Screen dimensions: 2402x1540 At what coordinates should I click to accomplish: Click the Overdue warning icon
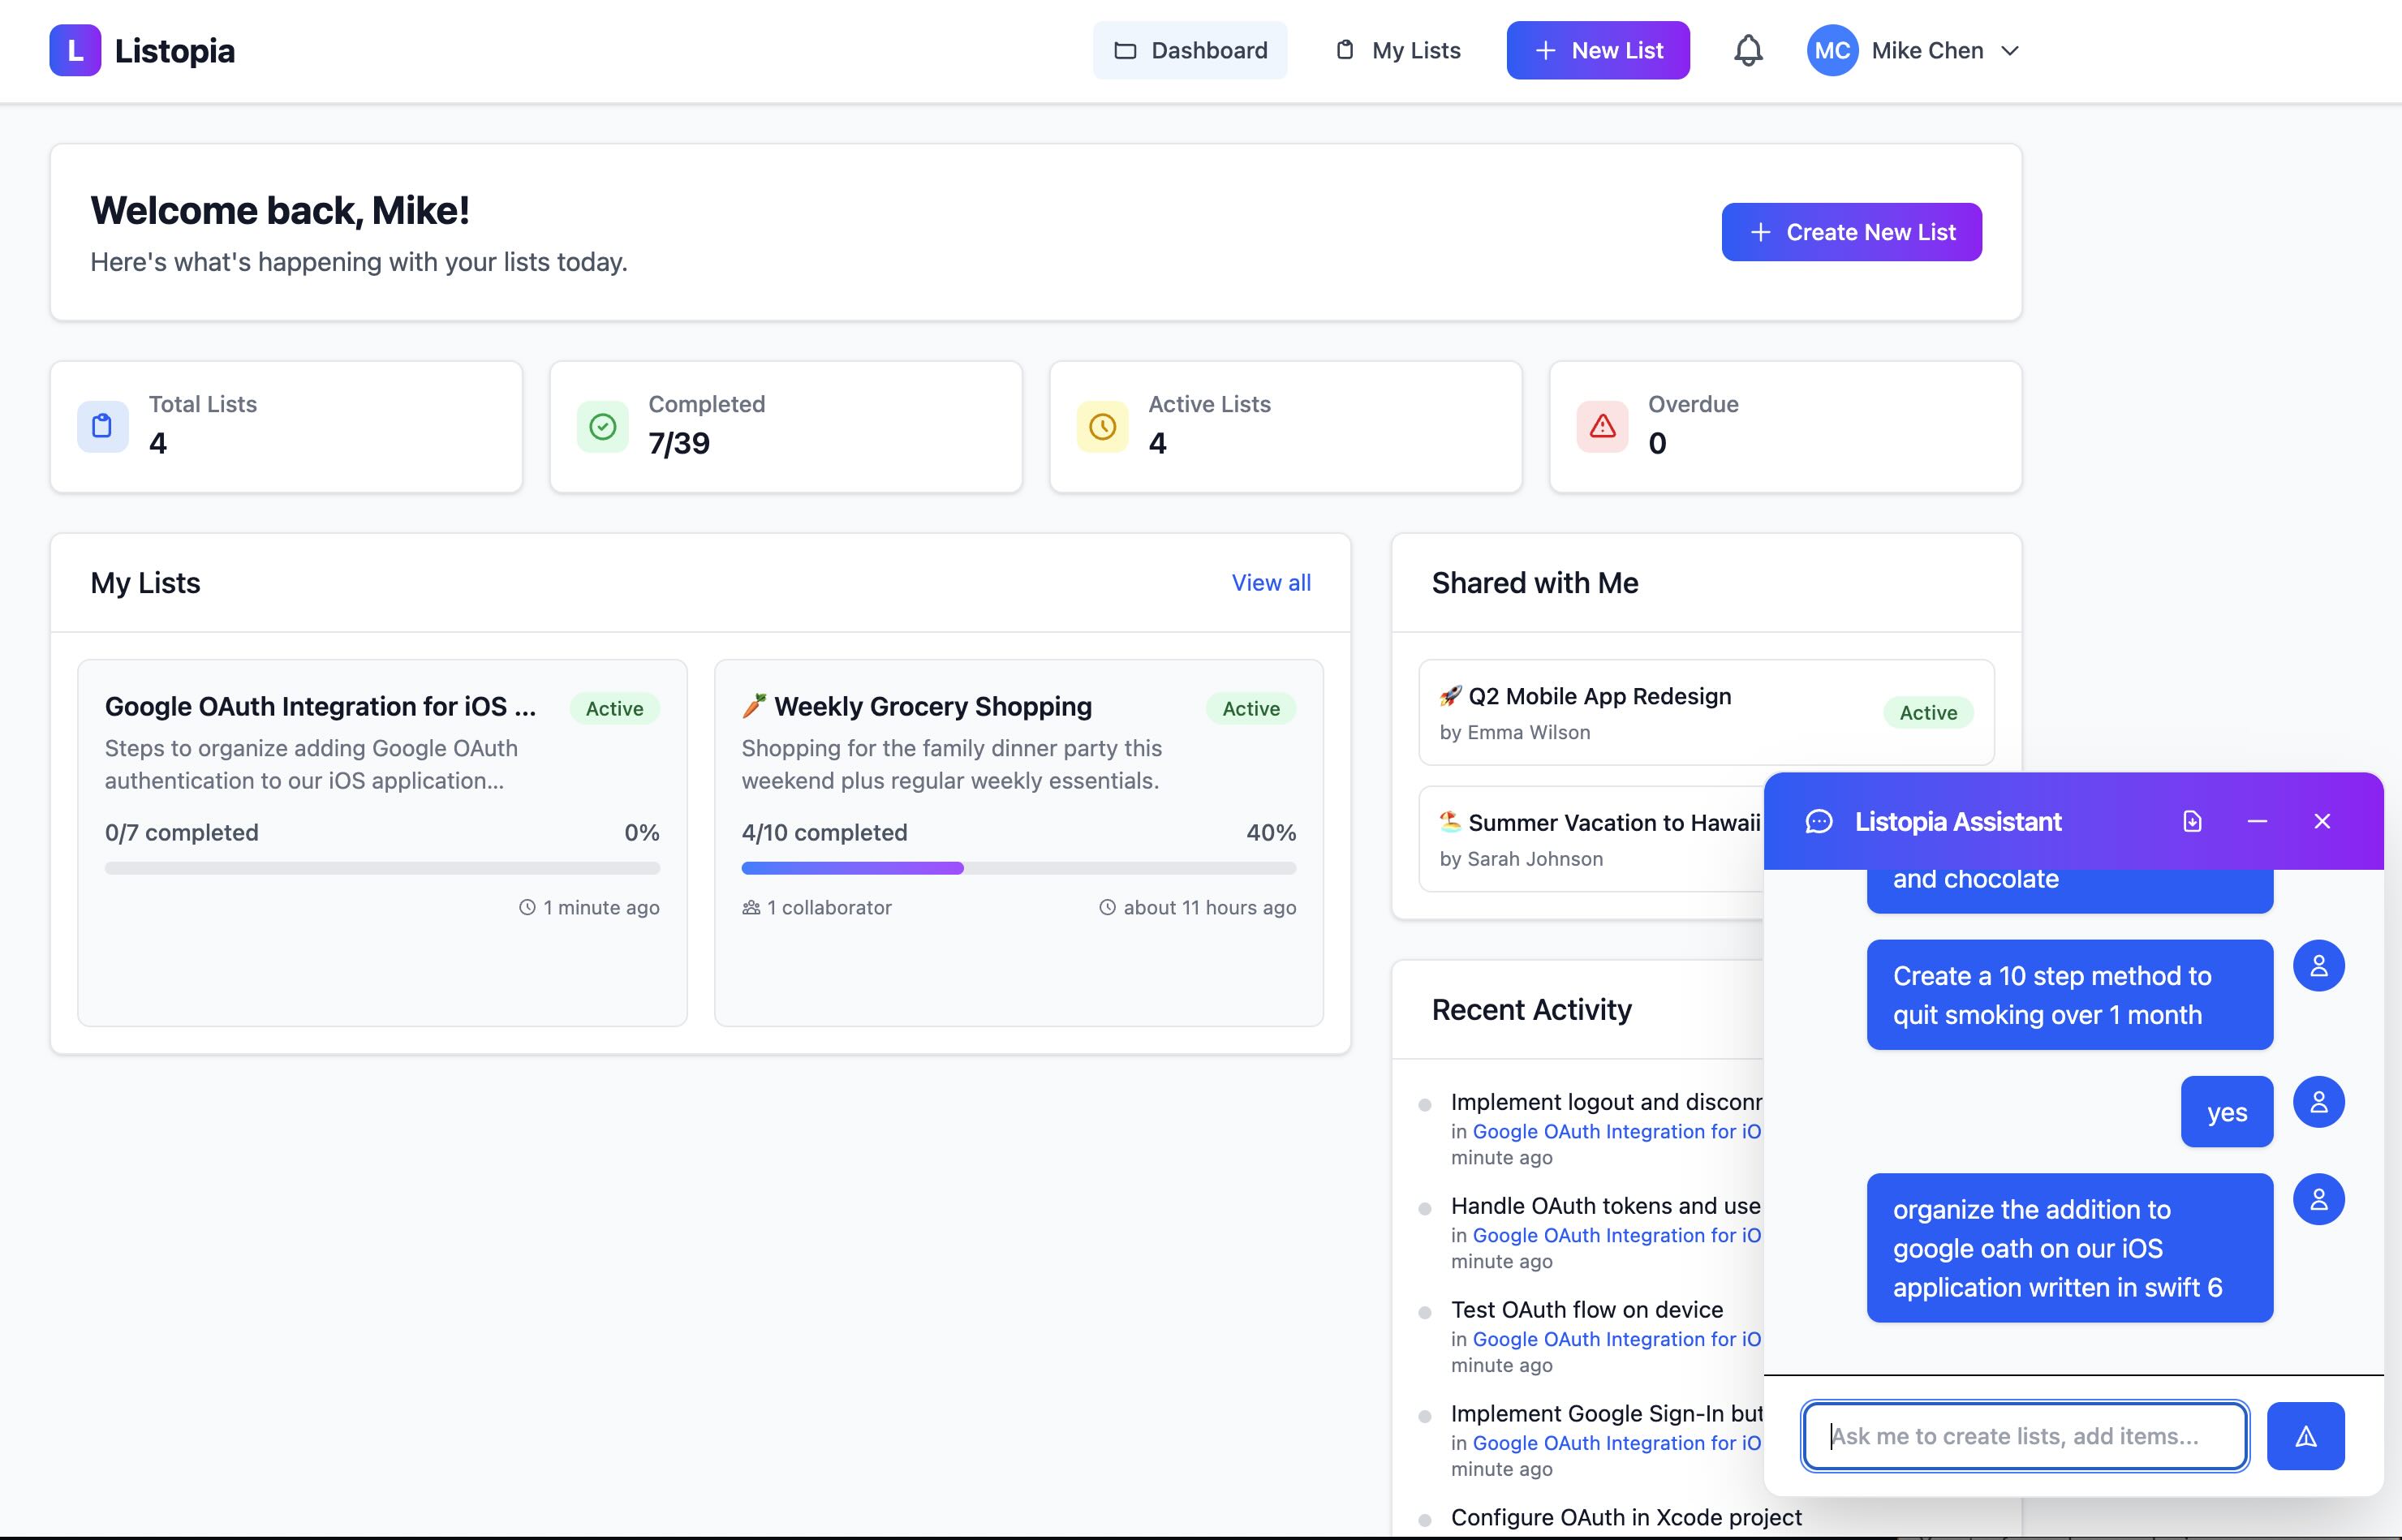coord(1601,426)
